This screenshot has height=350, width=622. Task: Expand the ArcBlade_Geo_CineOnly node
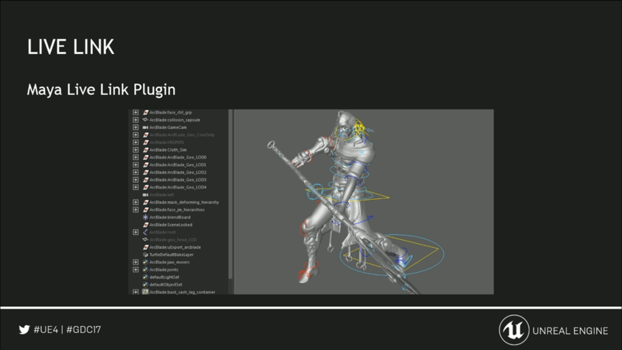tap(135, 135)
